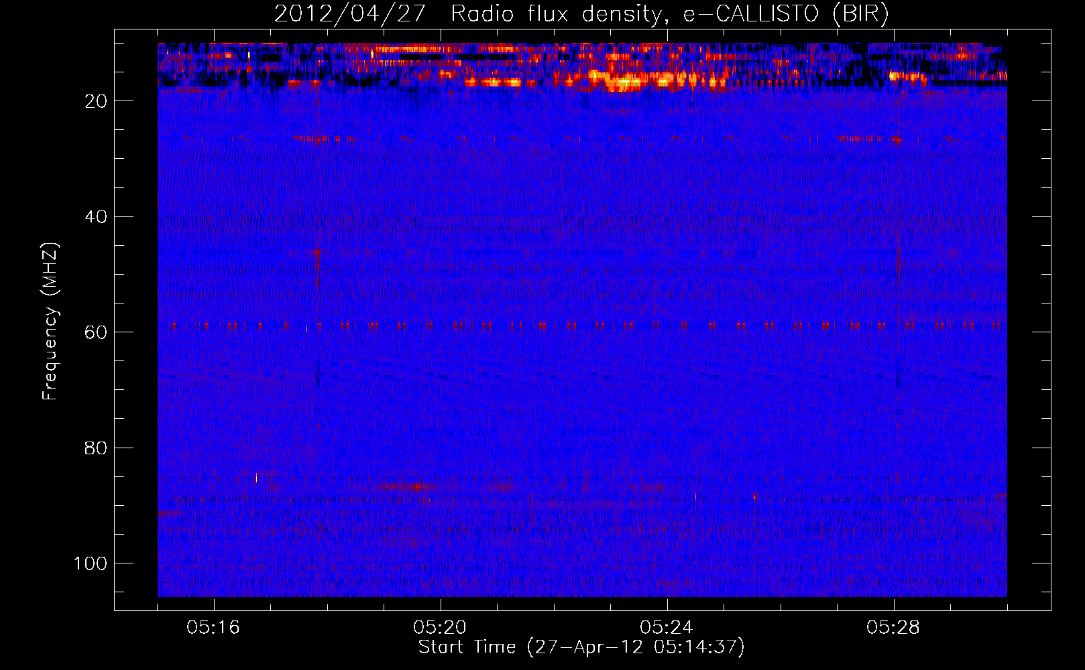Click the '80' frequency tick label
Viewport: 1085px width, 670px height.
[x=96, y=448]
